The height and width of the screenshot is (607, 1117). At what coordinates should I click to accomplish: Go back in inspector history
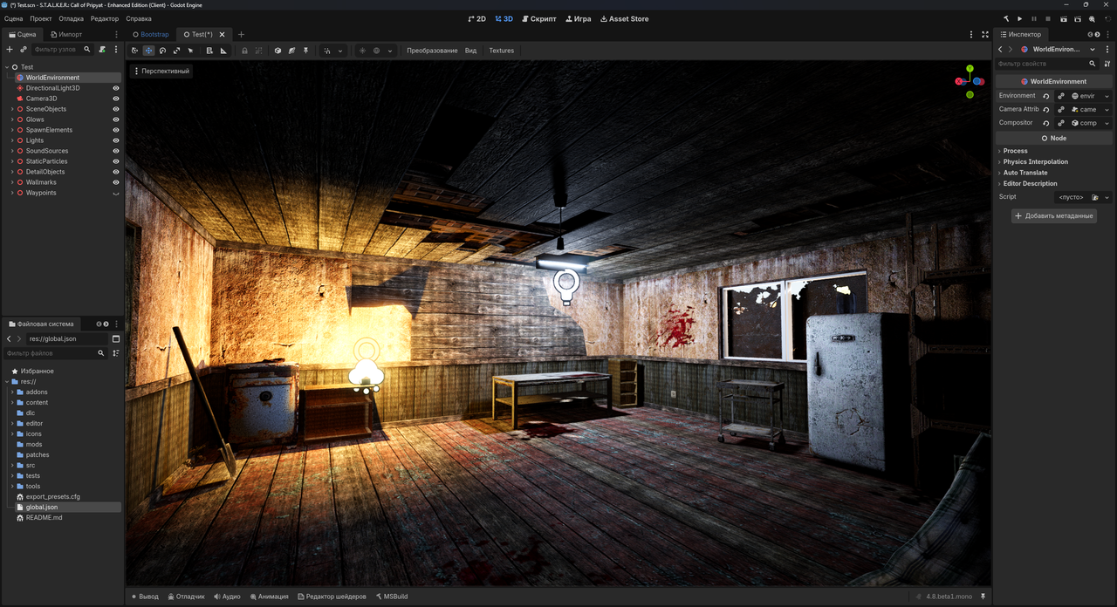coord(1000,50)
